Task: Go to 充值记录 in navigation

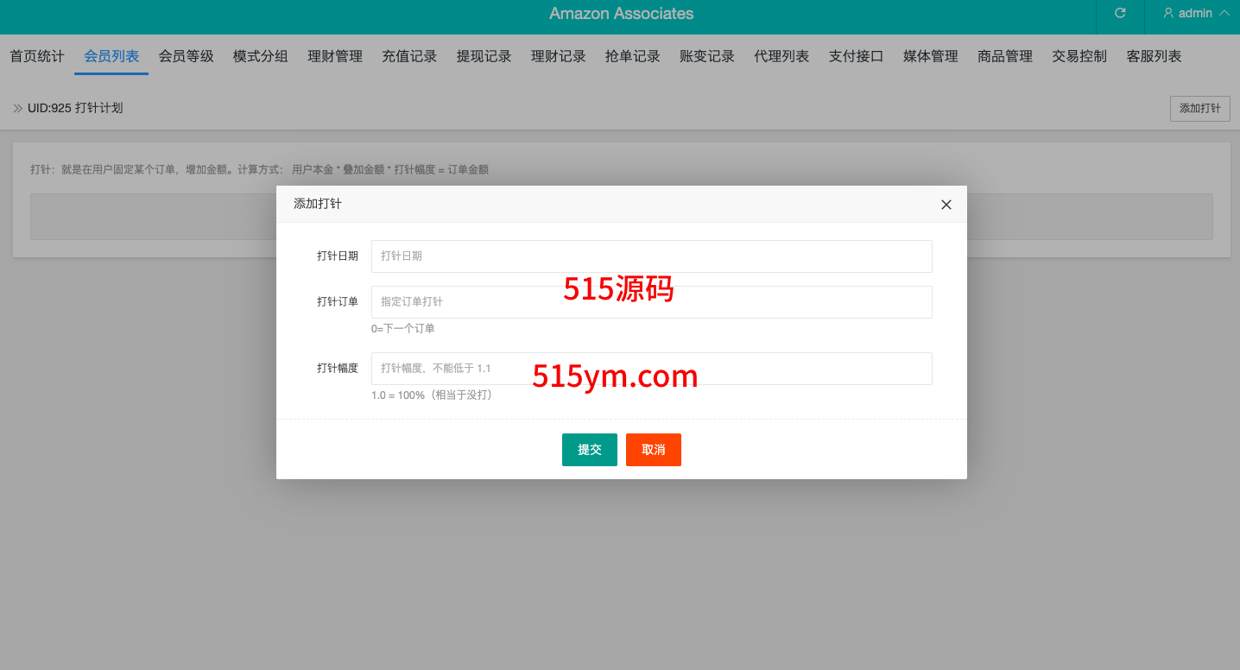Action: pos(409,56)
